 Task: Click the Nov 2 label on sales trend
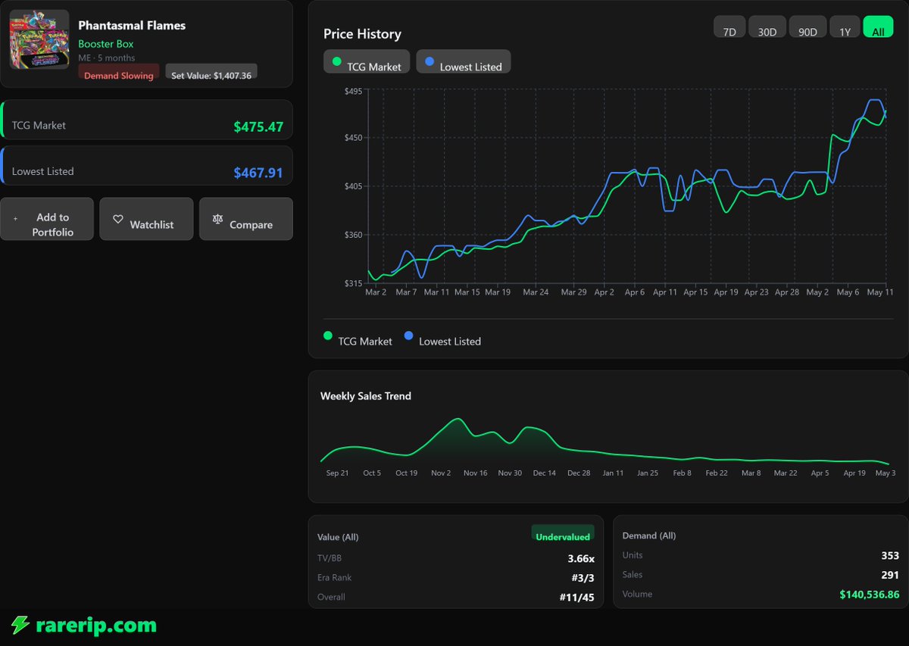441,473
